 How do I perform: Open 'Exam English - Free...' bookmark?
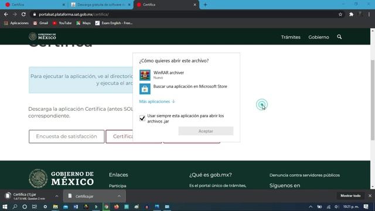pyautogui.click(x=114, y=23)
